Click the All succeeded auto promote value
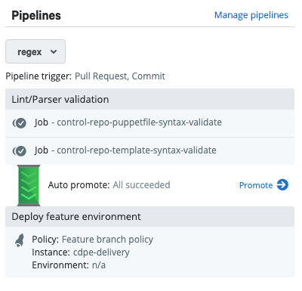 point(141,185)
